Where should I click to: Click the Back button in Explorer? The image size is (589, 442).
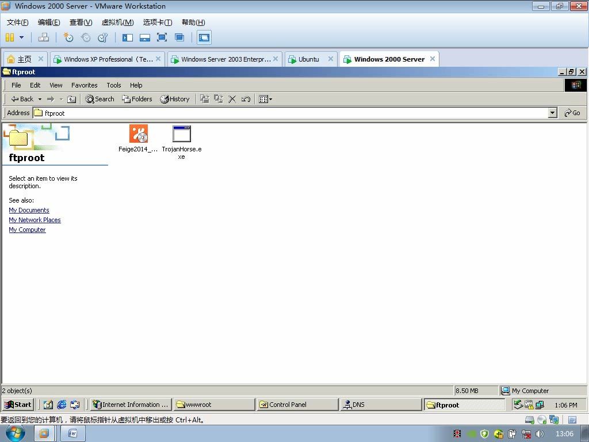22,99
